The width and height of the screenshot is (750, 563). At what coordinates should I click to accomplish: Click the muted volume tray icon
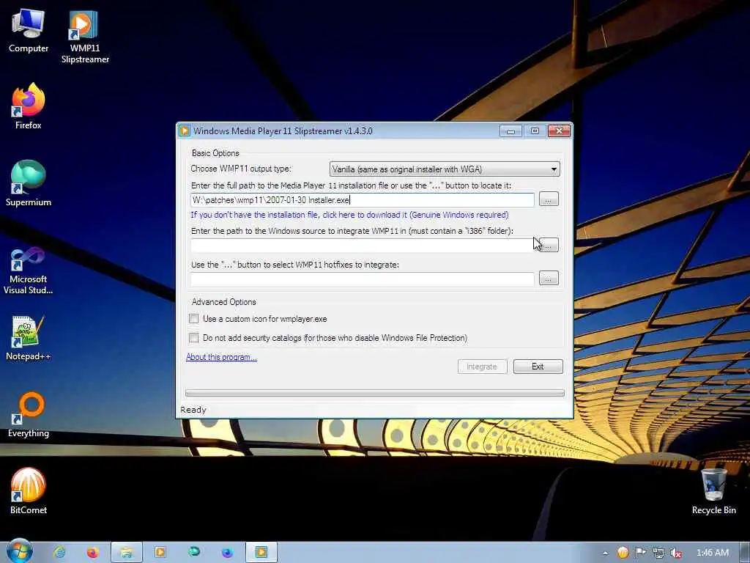click(675, 553)
